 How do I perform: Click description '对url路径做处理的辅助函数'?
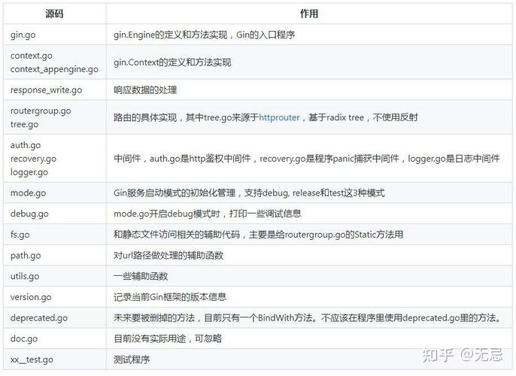click(x=168, y=255)
